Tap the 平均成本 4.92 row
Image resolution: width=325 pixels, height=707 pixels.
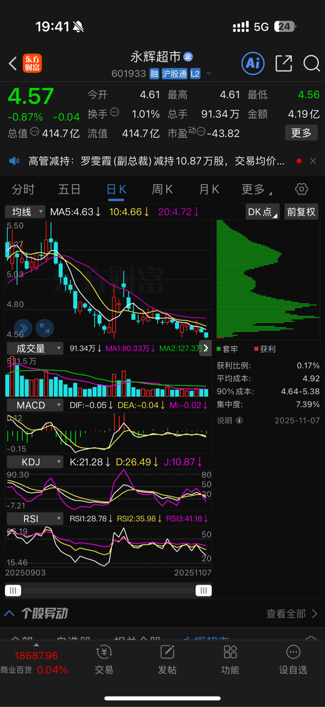(x=268, y=378)
